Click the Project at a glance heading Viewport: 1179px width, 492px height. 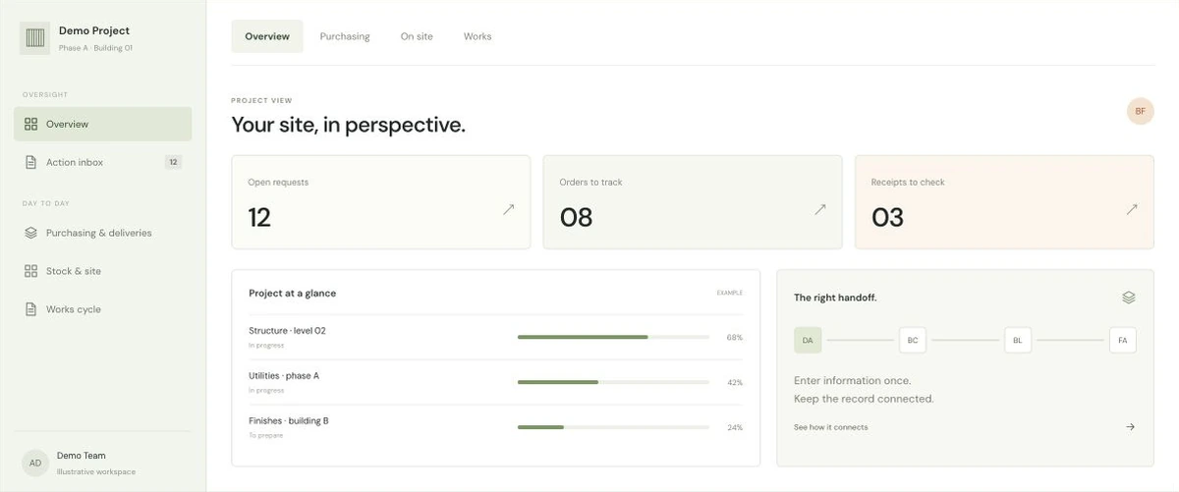pyautogui.click(x=293, y=294)
